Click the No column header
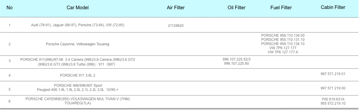This screenshot has height=110, width=359. [x=10, y=8]
